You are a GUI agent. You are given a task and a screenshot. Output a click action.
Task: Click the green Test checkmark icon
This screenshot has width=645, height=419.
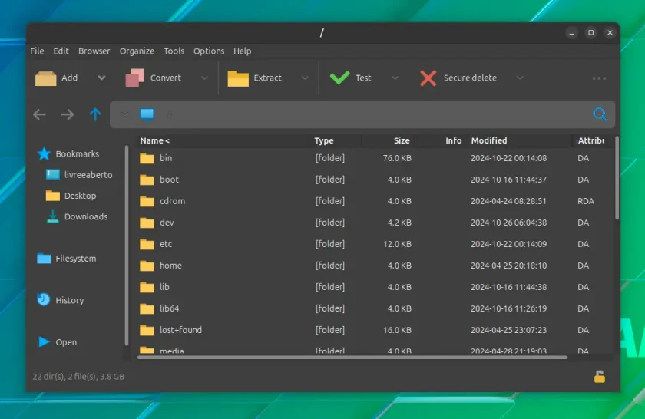point(339,78)
